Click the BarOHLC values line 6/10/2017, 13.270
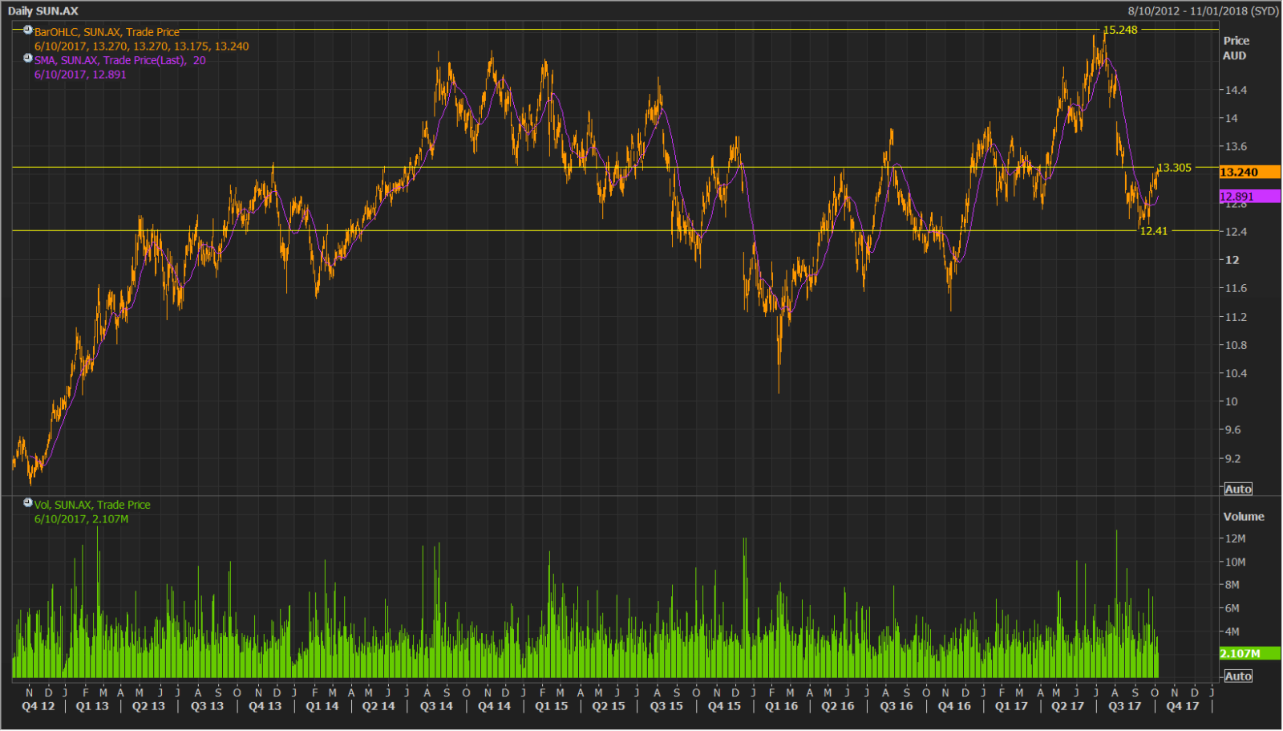The image size is (1283, 731). click(141, 47)
